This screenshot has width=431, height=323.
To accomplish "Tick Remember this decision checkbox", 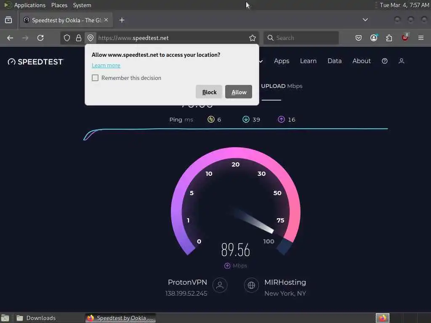I will pyautogui.click(x=95, y=78).
